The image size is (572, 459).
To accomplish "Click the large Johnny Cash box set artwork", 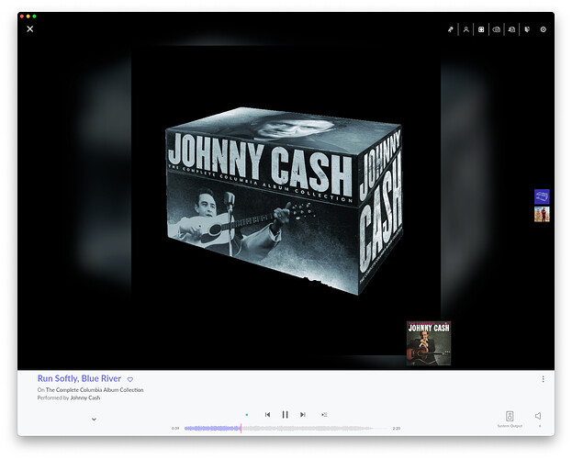I will point(285,200).
